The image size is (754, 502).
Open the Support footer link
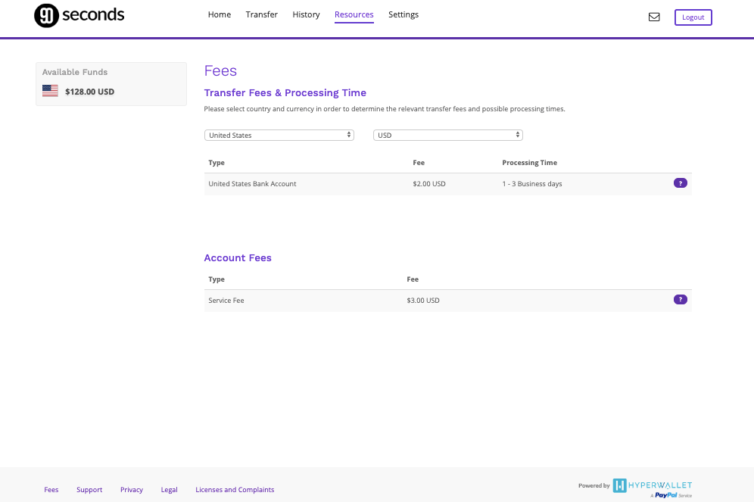[89, 490]
